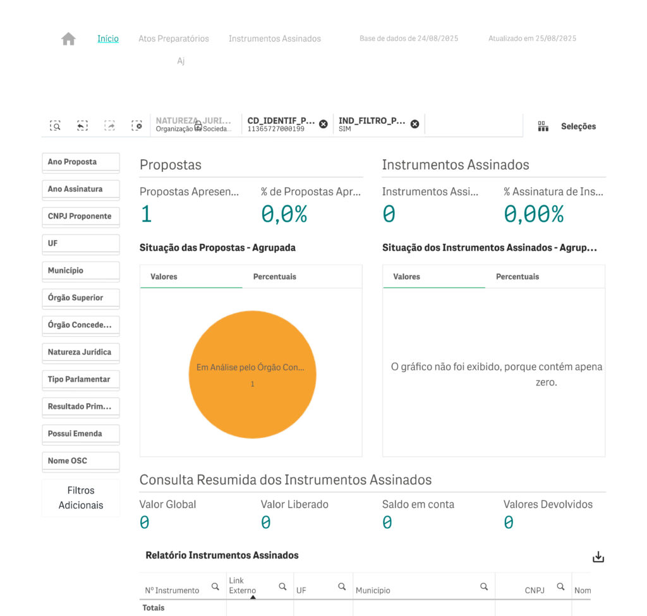Open the smart search selection tool
647x616 pixels.
pos(56,126)
